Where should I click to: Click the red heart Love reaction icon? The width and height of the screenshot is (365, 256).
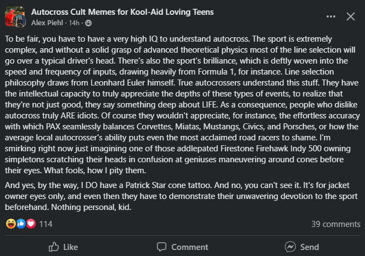[x=31, y=224]
